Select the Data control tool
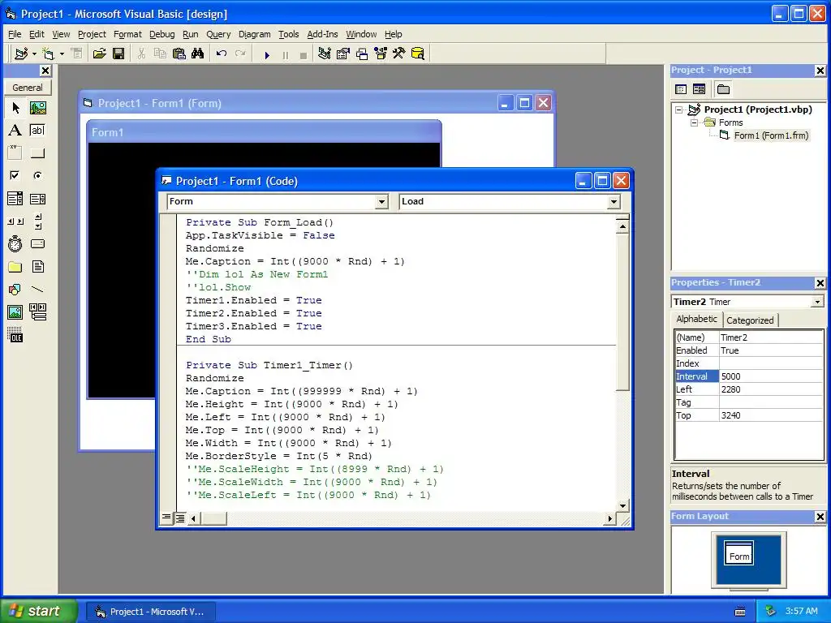Viewport: 831px width, 623px height. tap(37, 312)
